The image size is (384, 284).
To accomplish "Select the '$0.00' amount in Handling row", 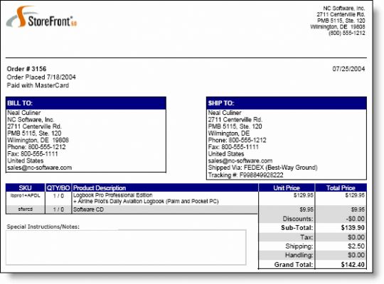I will [356, 255].
